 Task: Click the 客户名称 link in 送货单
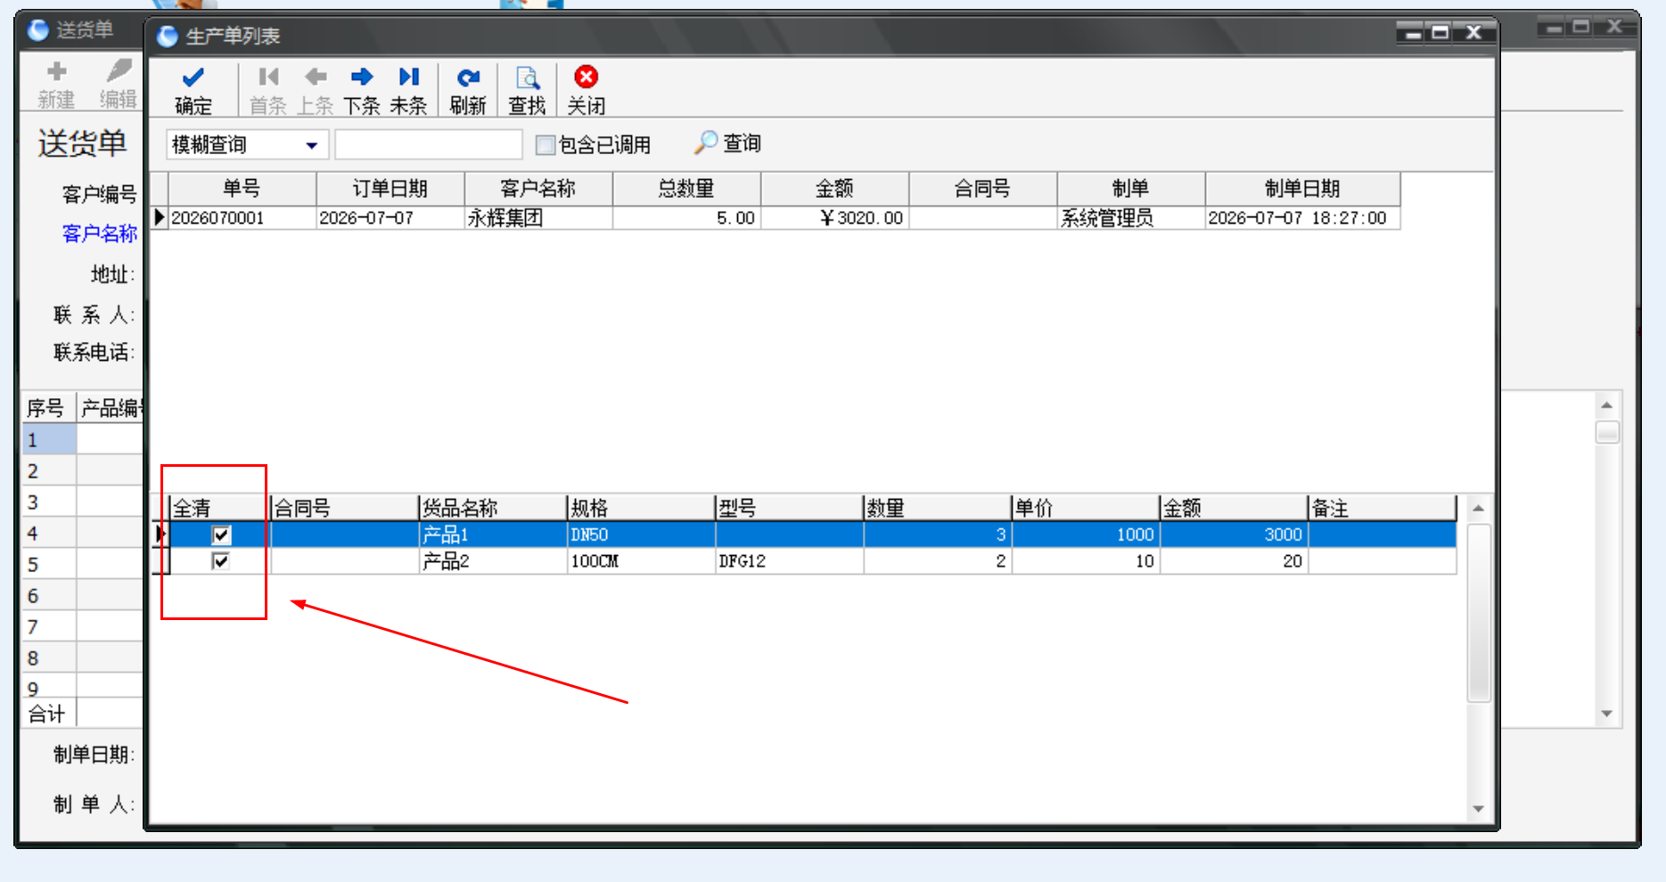pyautogui.click(x=100, y=233)
